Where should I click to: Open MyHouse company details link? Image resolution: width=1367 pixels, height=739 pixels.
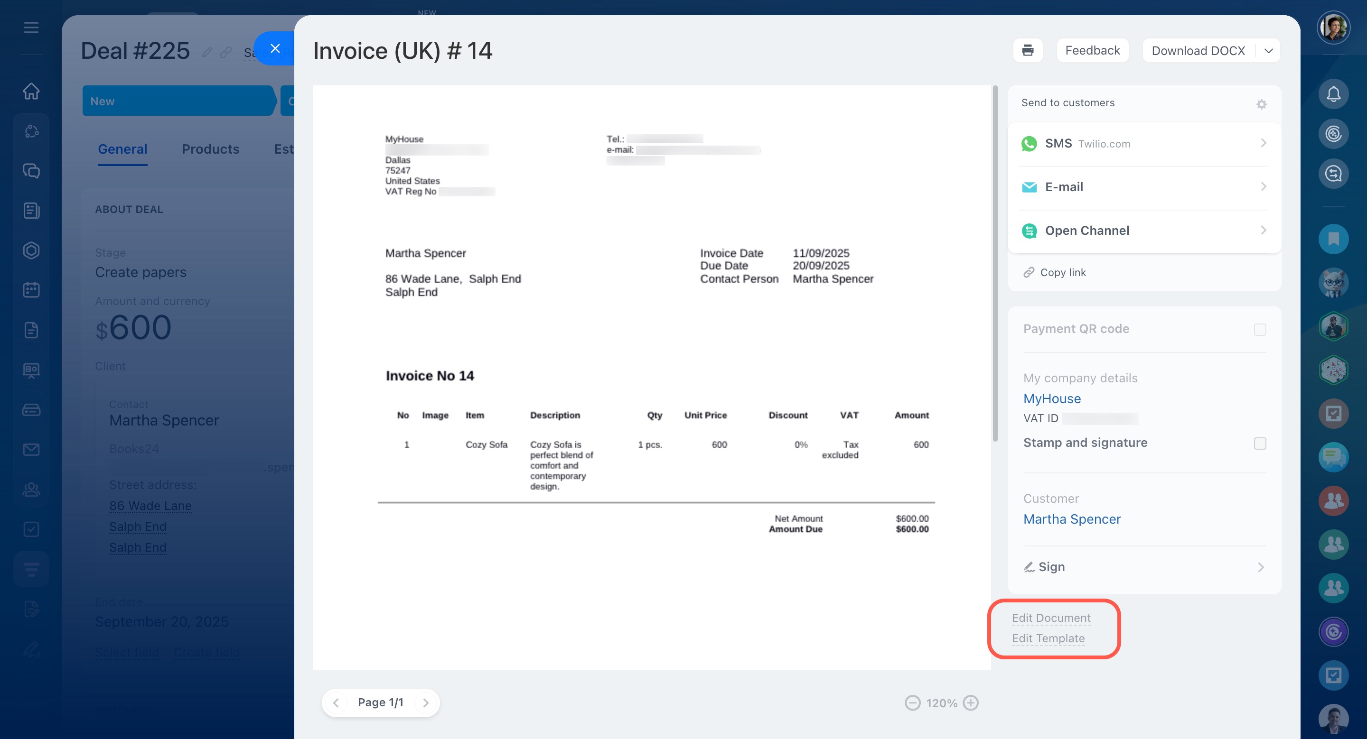click(1051, 398)
